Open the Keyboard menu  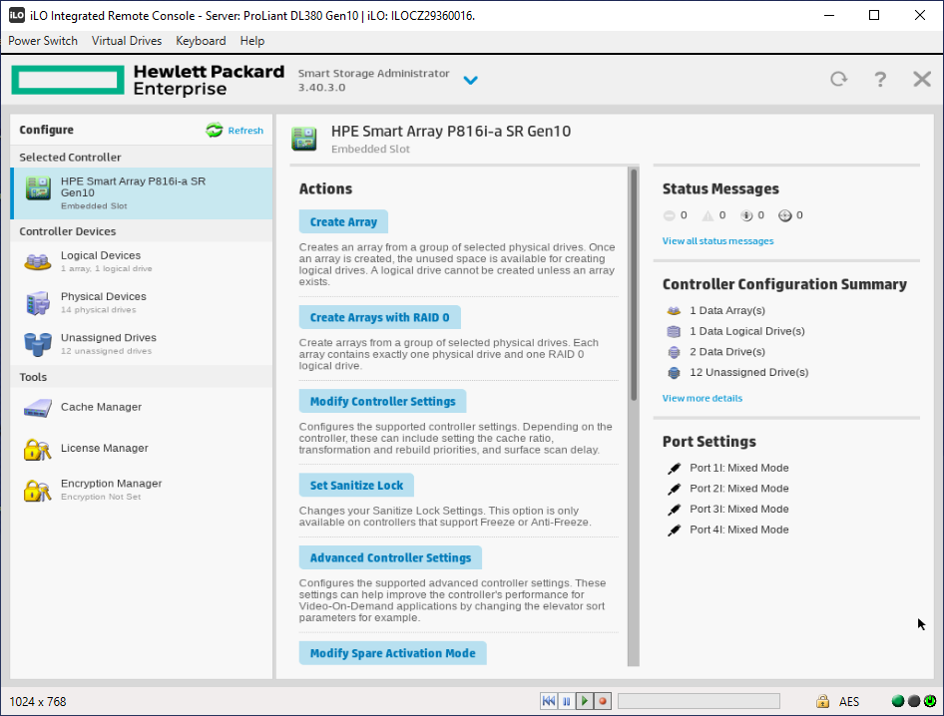201,41
